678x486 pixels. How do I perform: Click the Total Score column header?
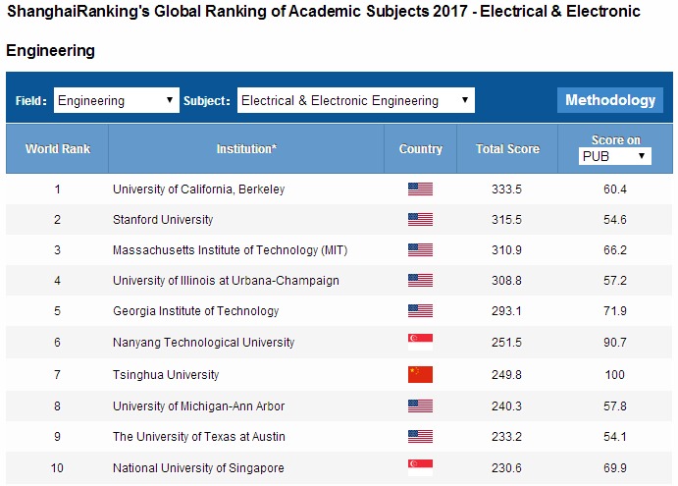pos(507,149)
